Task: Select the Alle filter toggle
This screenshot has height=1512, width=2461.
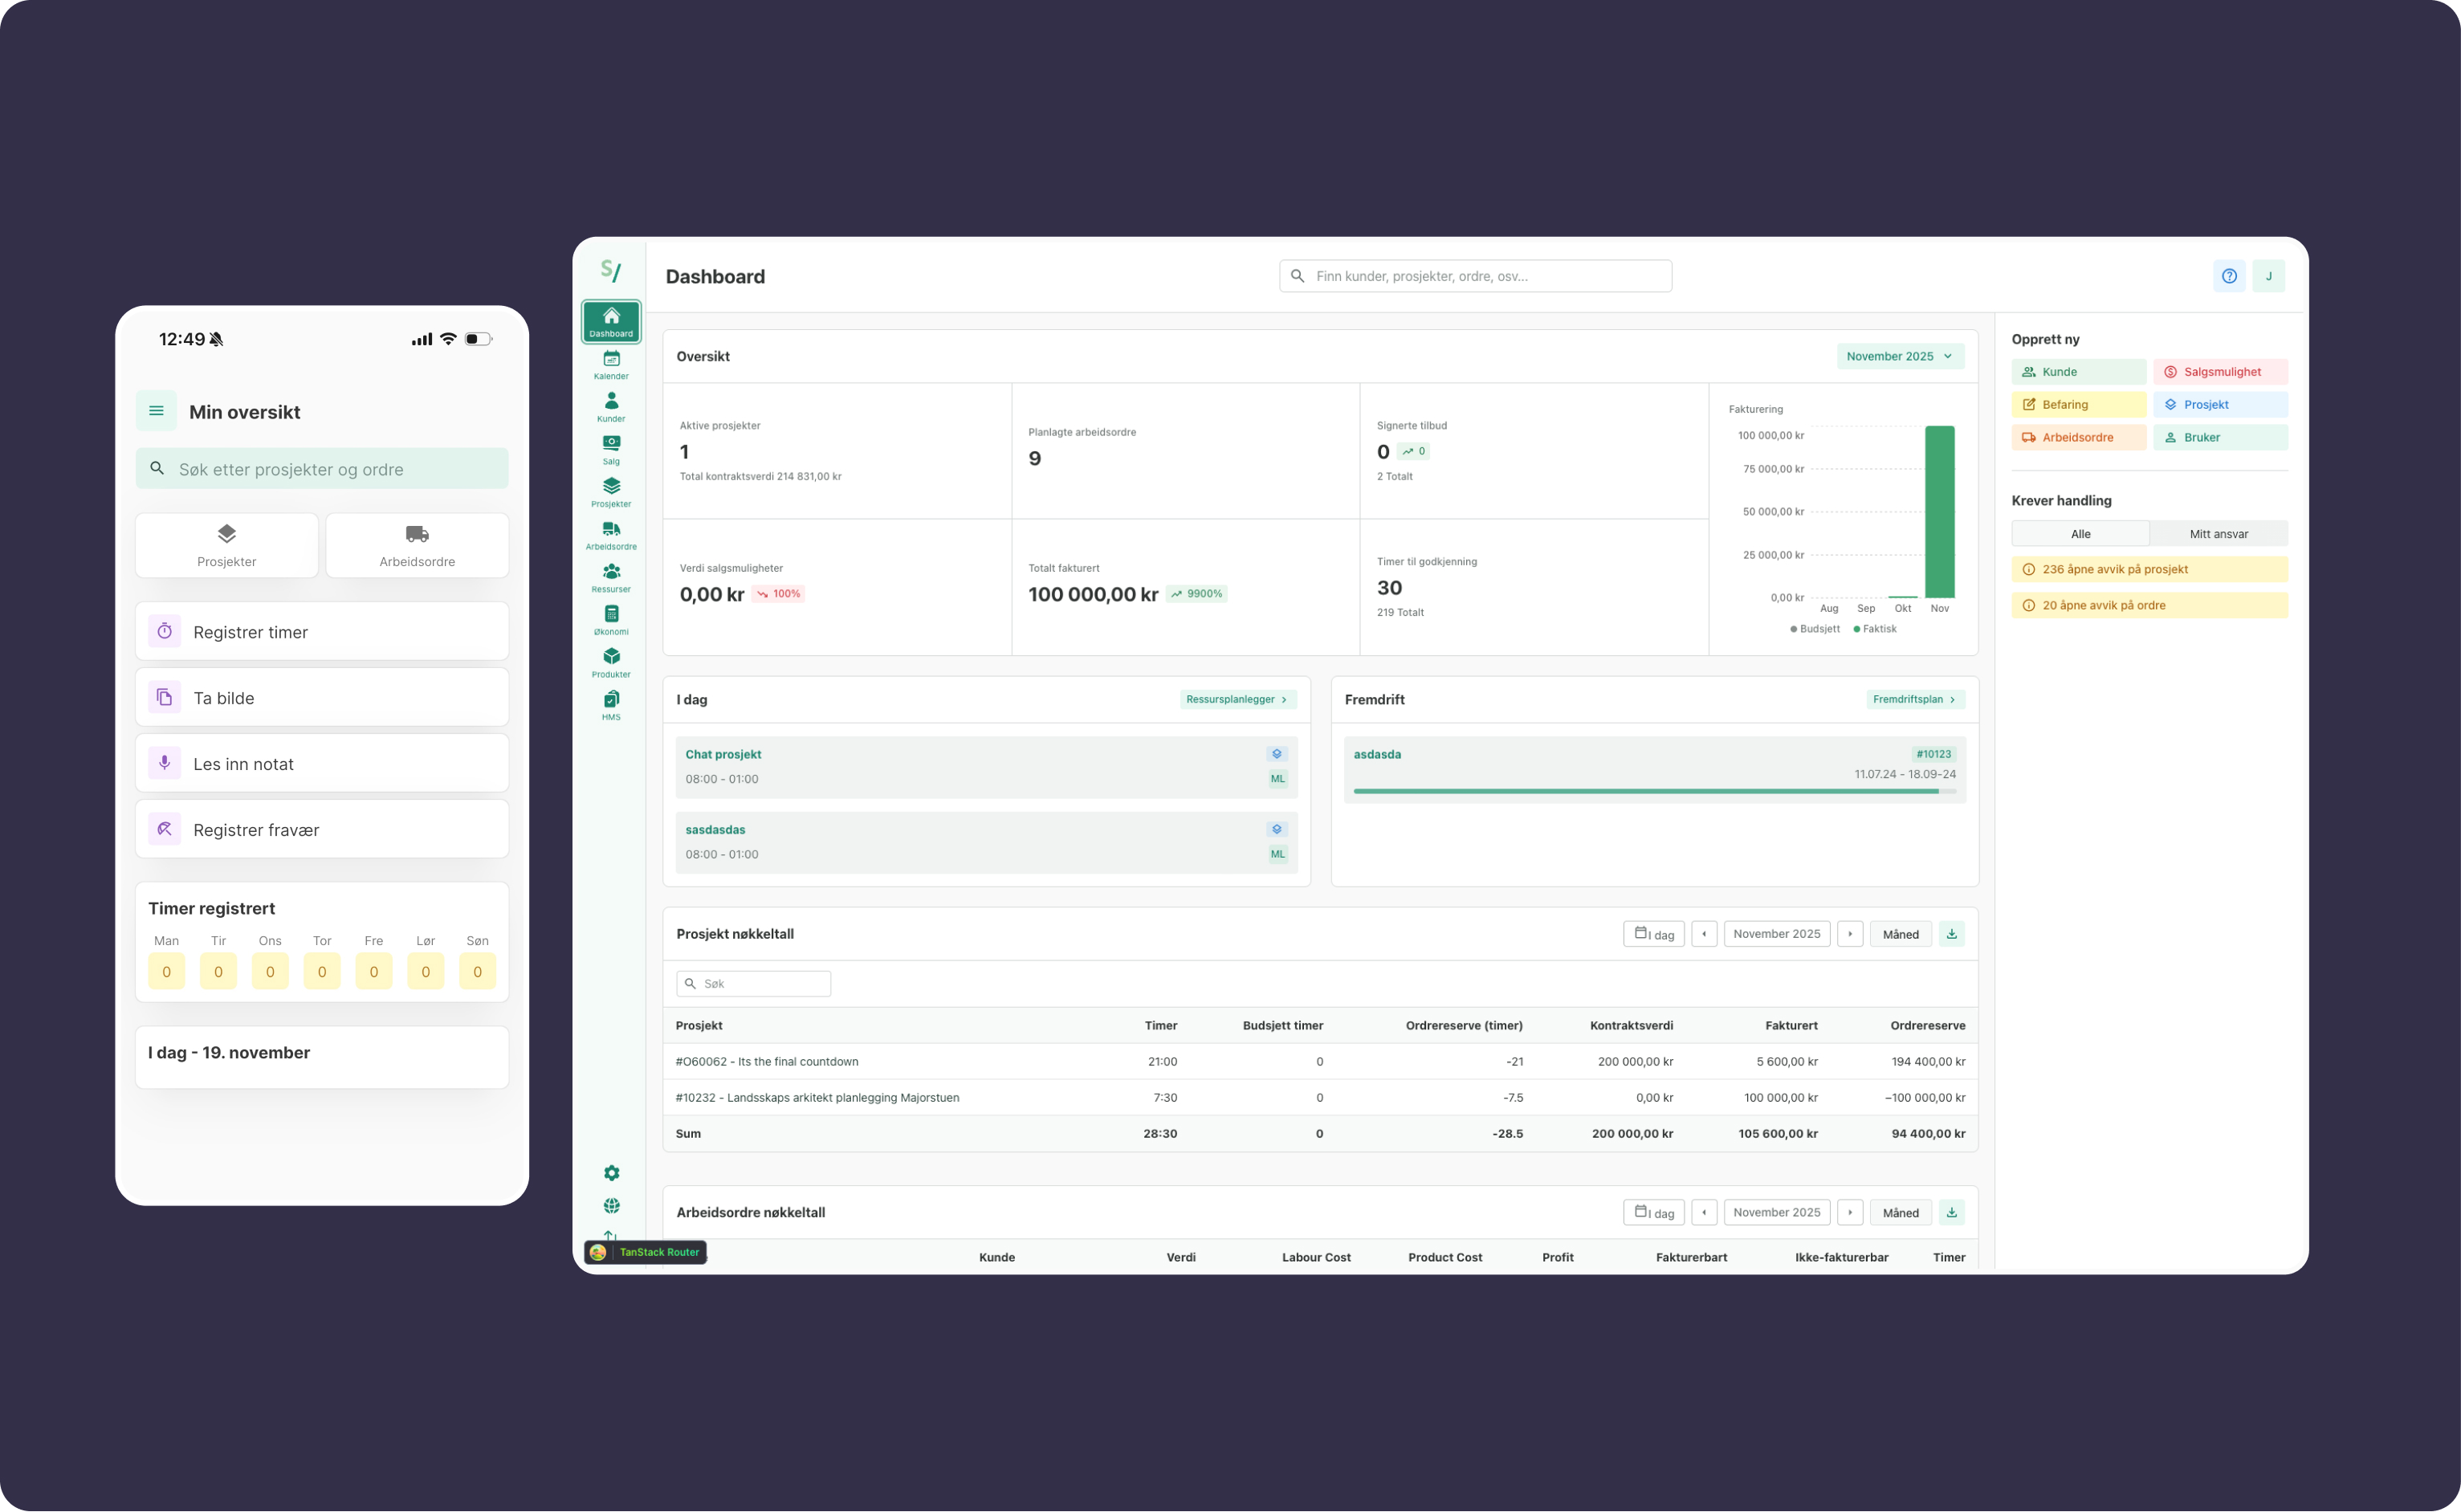Action: [2080, 534]
